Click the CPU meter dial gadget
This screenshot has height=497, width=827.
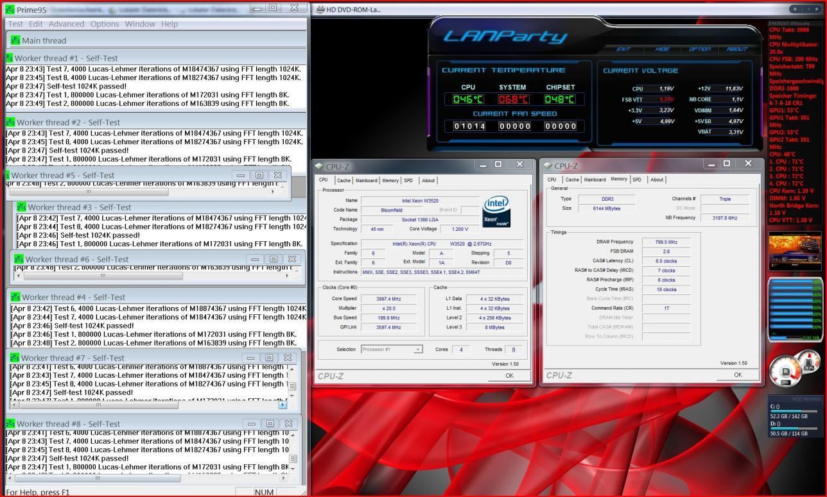pyautogui.click(x=785, y=370)
